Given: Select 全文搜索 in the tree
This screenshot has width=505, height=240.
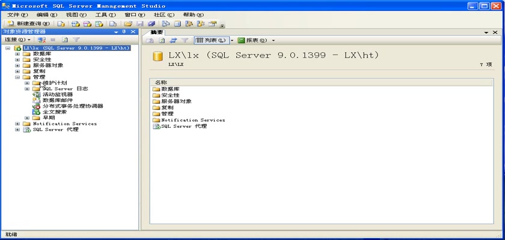Looking at the screenshot, I should click(x=55, y=112).
